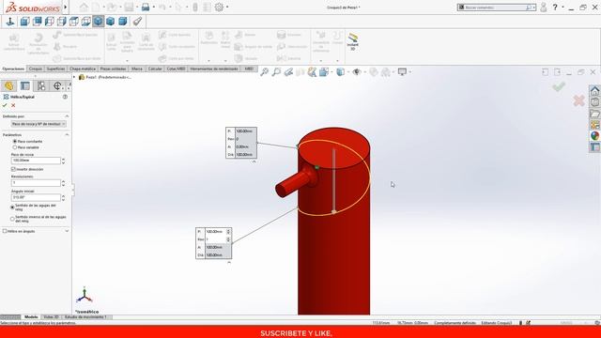601x338 pixels.
Task: Select Sentido inverso al de las agujas option
Action: [x=12, y=219]
